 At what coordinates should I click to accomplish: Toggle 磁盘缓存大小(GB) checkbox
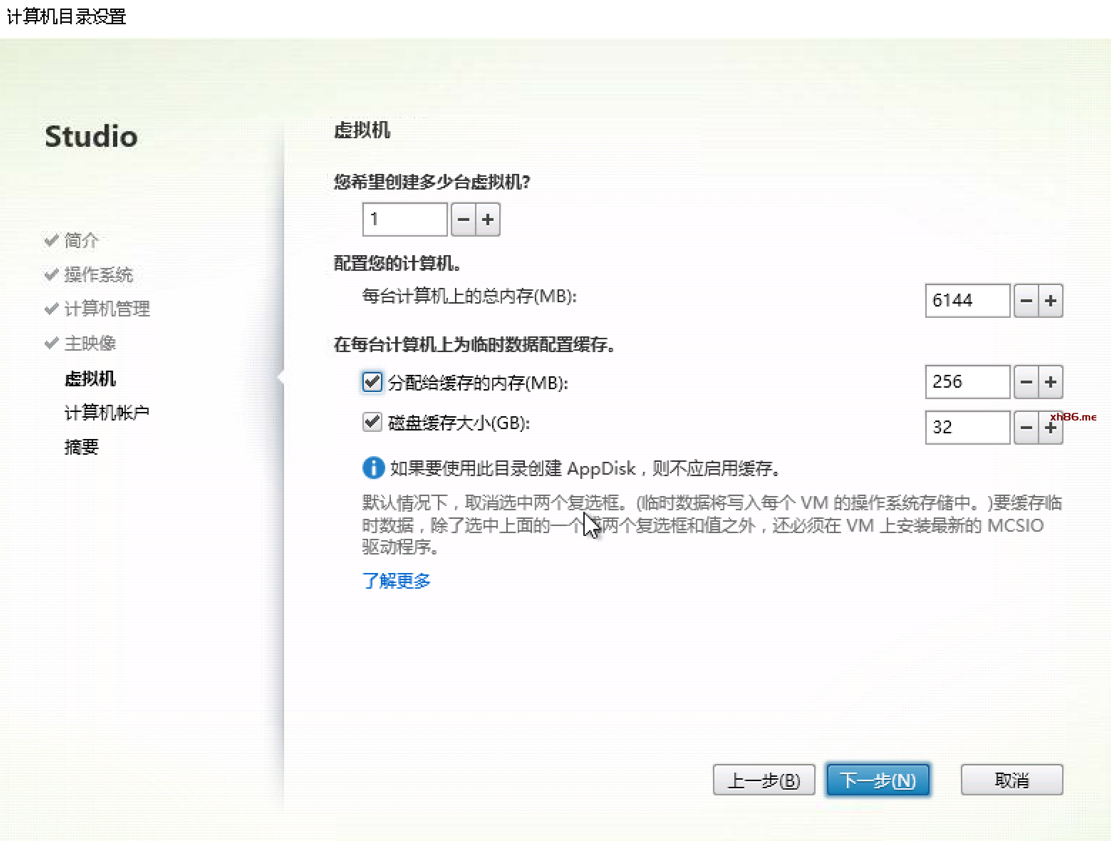[x=372, y=422]
